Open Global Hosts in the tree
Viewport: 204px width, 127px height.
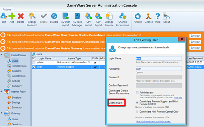click(x=16, y=76)
